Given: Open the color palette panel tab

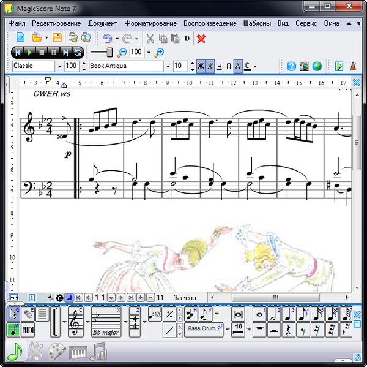Looking at the screenshot, I should pyautogui.click(x=56, y=352).
